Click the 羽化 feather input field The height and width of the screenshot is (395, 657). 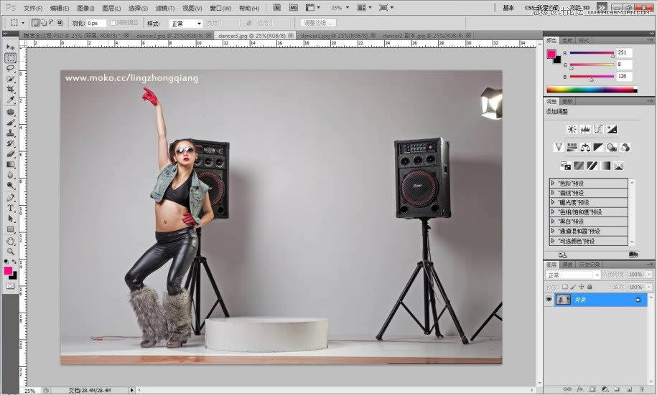pos(95,23)
